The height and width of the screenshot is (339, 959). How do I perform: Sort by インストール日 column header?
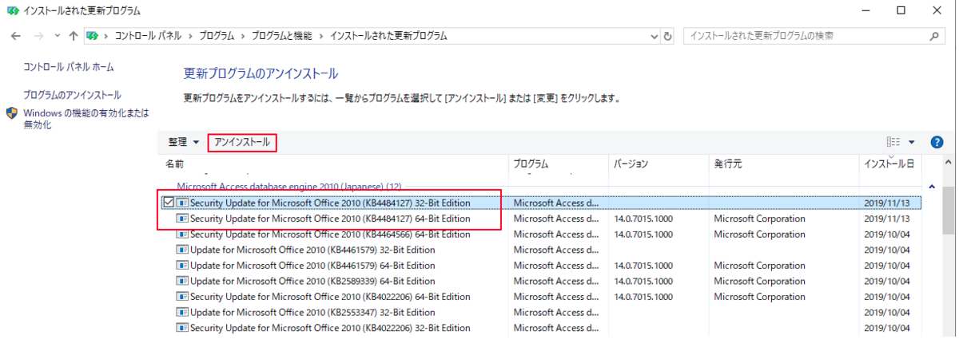click(889, 164)
